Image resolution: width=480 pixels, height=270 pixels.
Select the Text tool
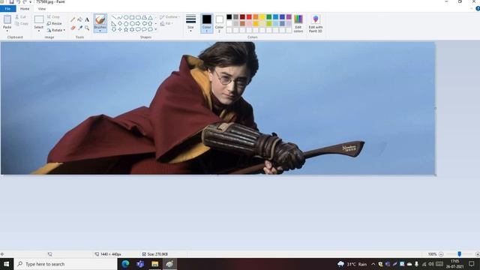coord(87,20)
